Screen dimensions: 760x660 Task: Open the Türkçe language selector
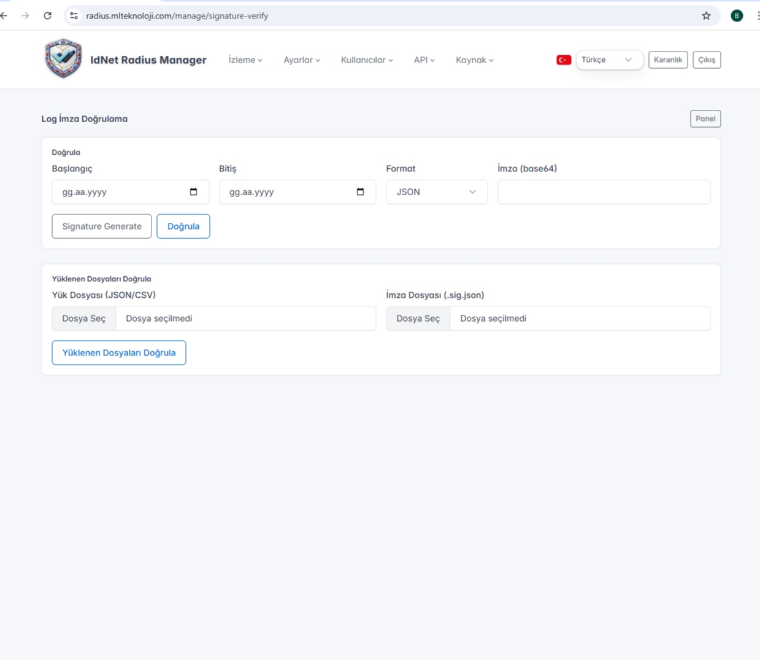[x=608, y=60]
